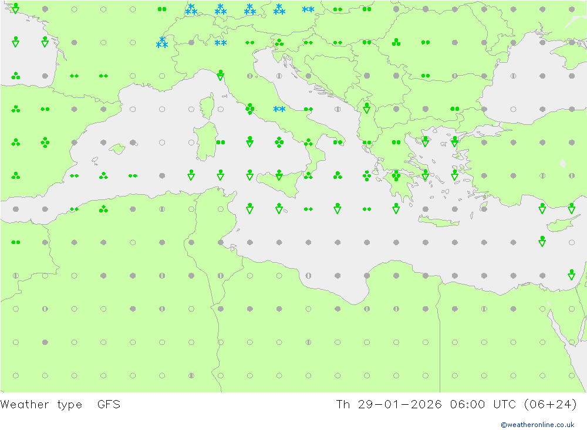Click the "(06+24)" forecast offset text

[551, 405]
